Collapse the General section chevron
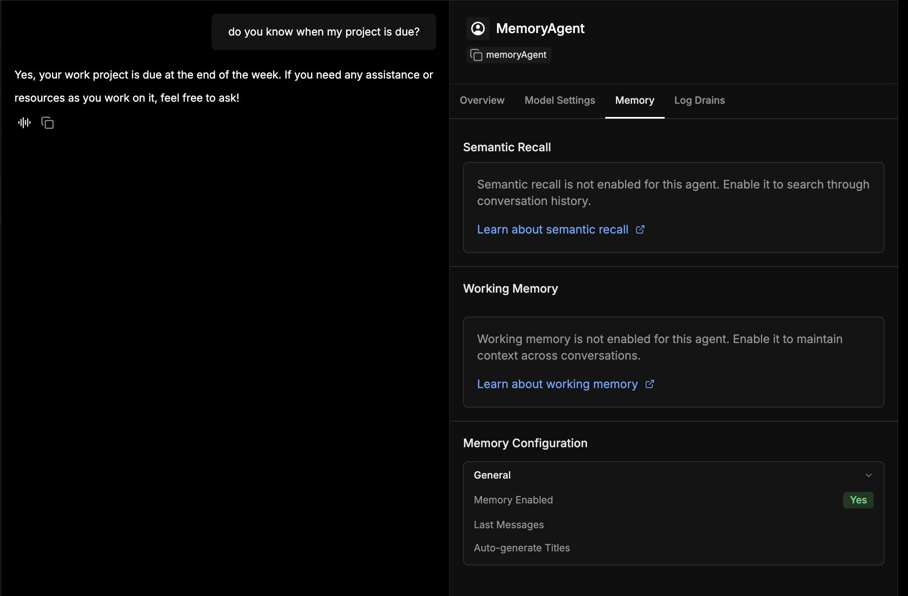The image size is (908, 596). pyautogui.click(x=869, y=475)
